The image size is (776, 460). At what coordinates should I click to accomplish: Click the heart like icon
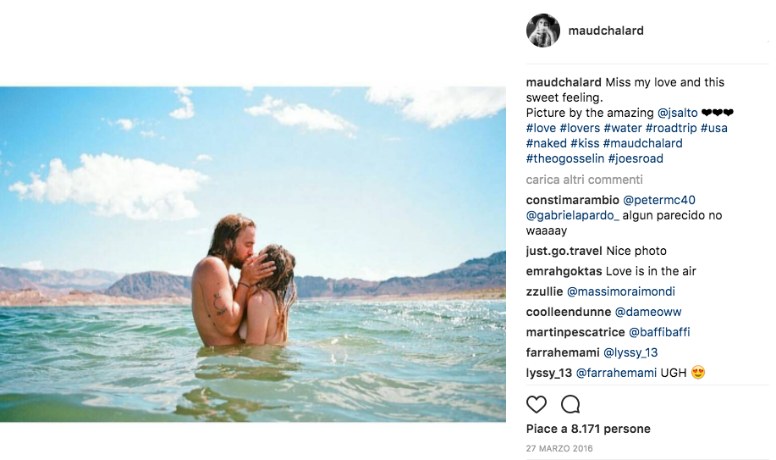pos(537,403)
